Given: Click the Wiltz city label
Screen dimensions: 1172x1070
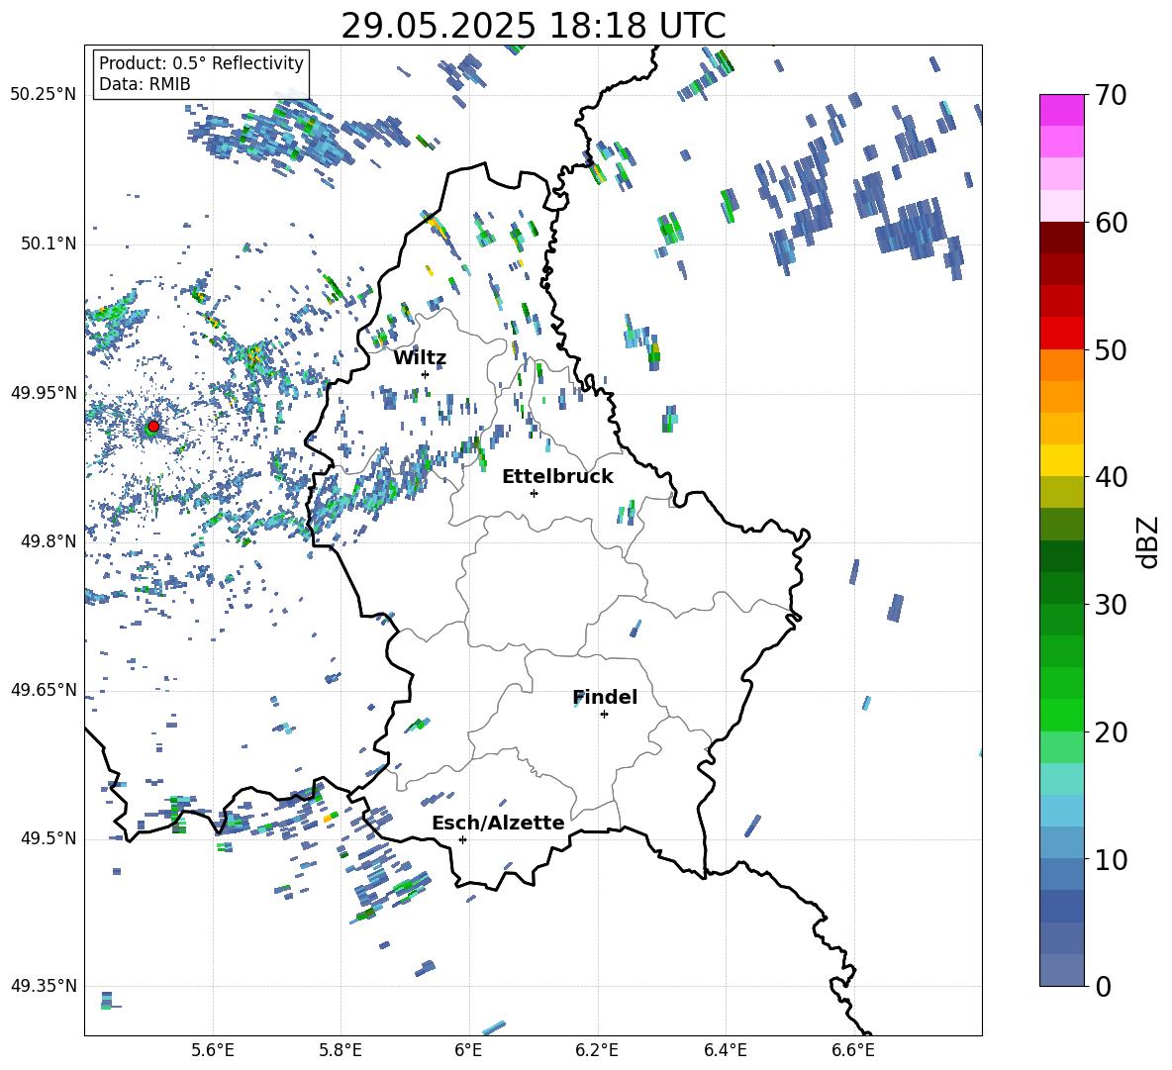Looking at the screenshot, I should pyautogui.click(x=420, y=358).
